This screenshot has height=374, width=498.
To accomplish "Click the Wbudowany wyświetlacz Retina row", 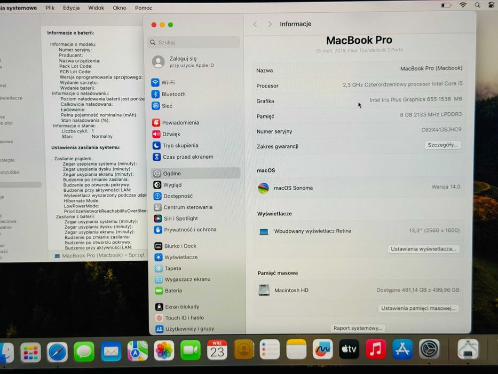I will (x=359, y=231).
